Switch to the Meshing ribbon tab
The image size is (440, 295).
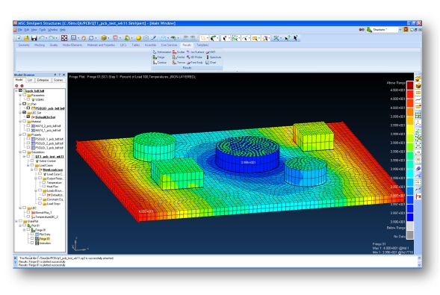pyautogui.click(x=40, y=45)
